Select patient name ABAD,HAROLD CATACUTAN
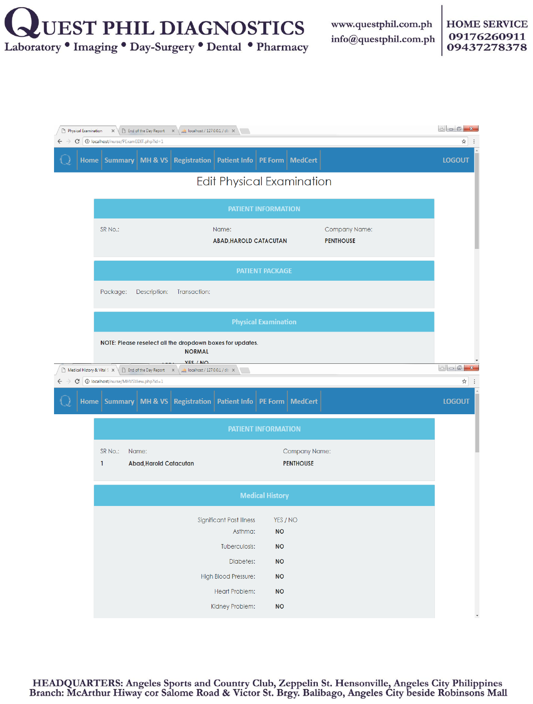 (x=250, y=241)
